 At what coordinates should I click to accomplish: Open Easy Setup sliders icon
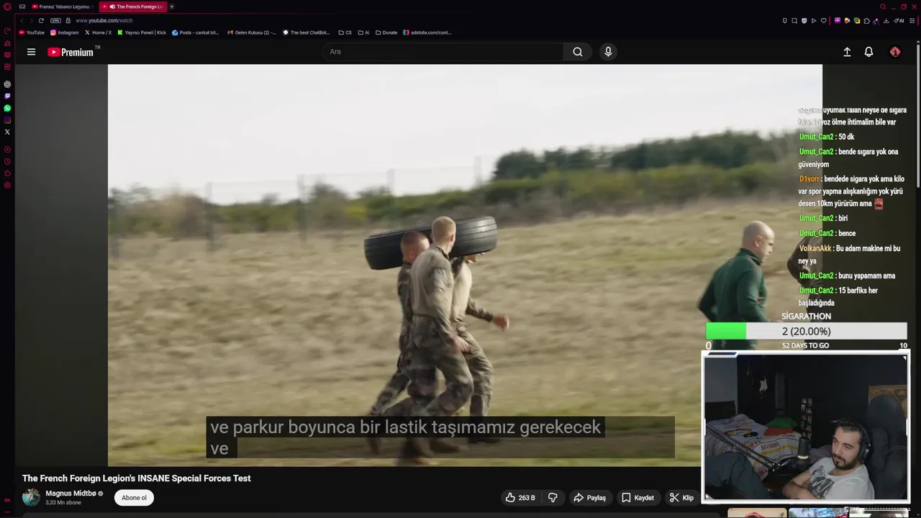pos(912,20)
